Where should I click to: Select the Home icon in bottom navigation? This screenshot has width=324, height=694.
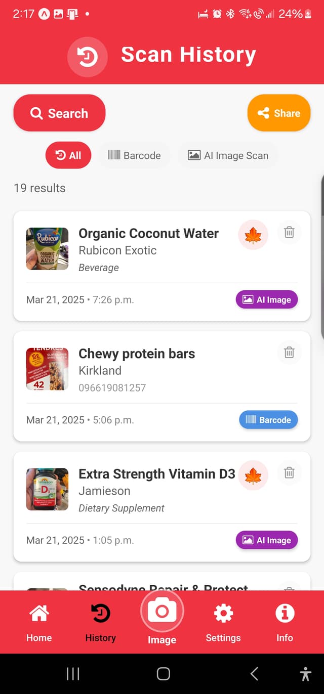click(x=39, y=620)
